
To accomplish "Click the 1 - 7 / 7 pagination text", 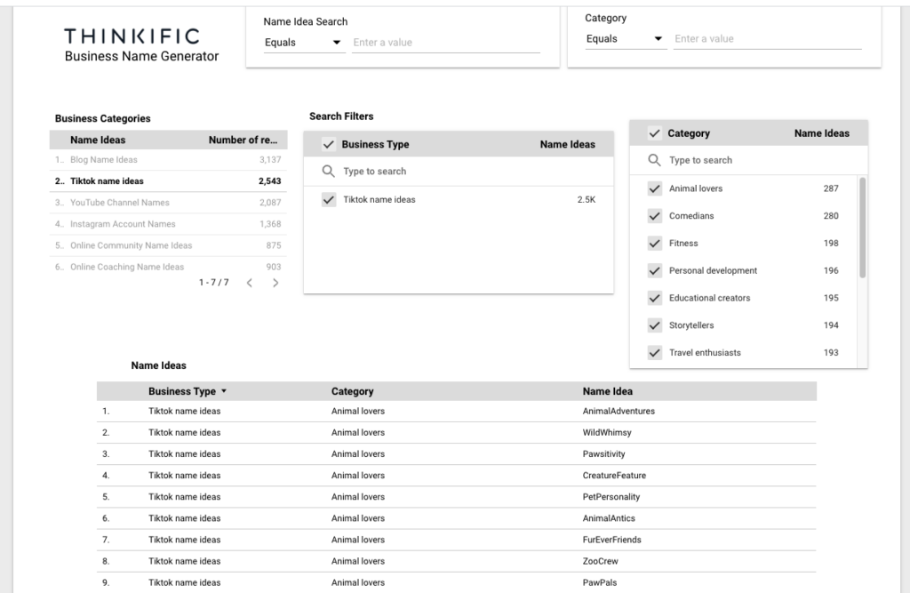I will pos(213,283).
